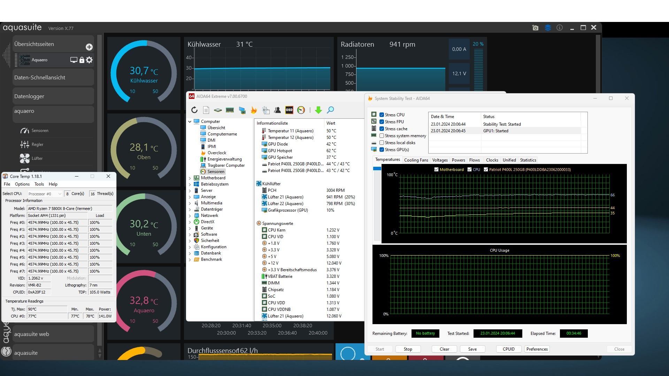Image resolution: width=669 pixels, height=376 pixels.
Task: Click the desktop monitor icon on Aquaero page
Action: (x=74, y=60)
